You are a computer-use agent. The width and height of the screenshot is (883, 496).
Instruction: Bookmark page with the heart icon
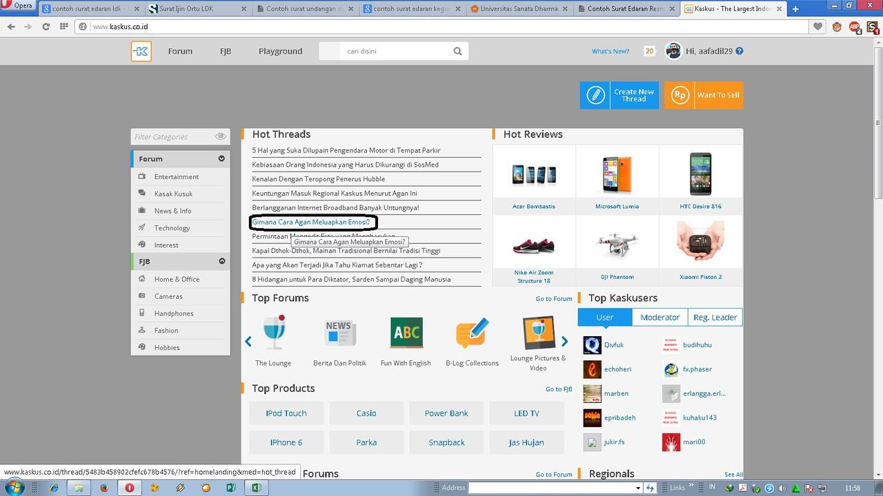click(818, 27)
